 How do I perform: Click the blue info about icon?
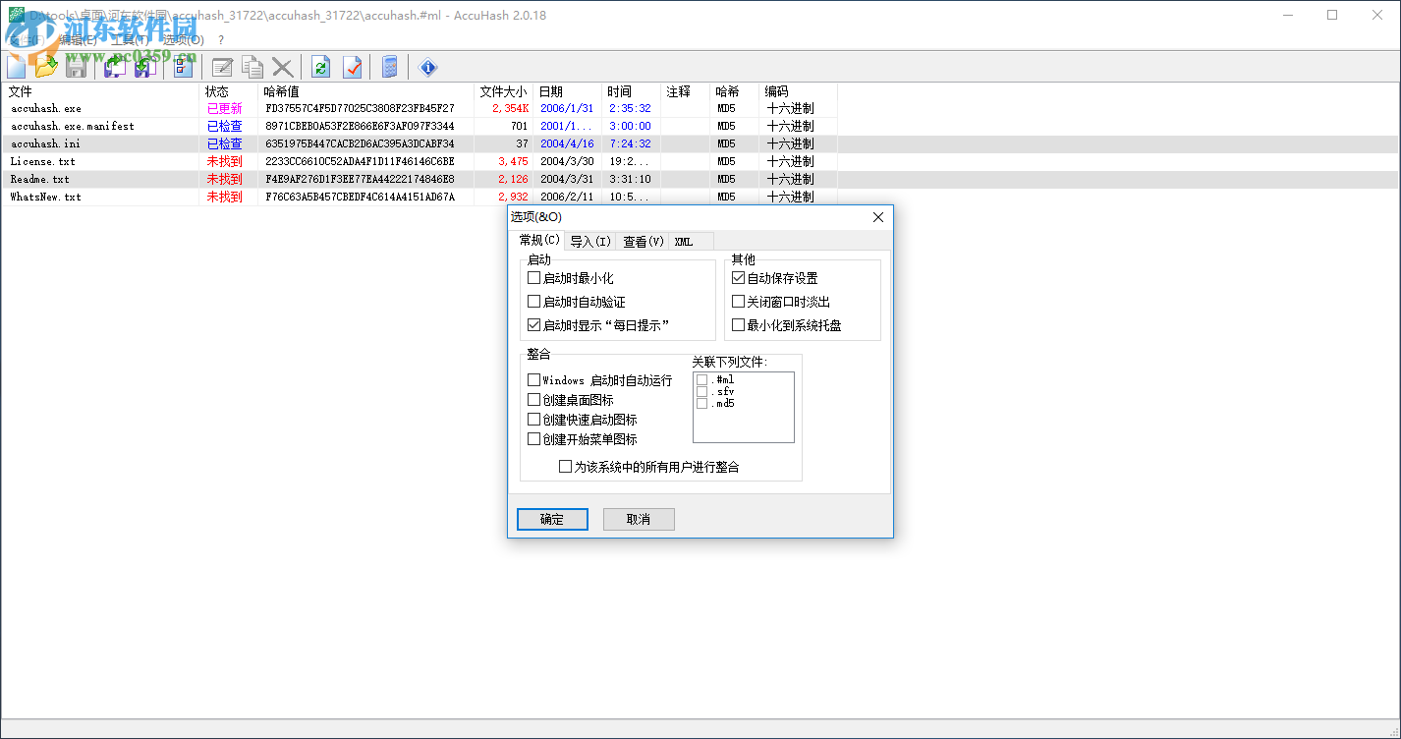pyautogui.click(x=427, y=67)
